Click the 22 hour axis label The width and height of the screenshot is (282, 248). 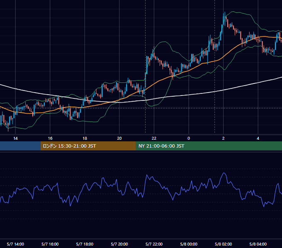point(154,138)
